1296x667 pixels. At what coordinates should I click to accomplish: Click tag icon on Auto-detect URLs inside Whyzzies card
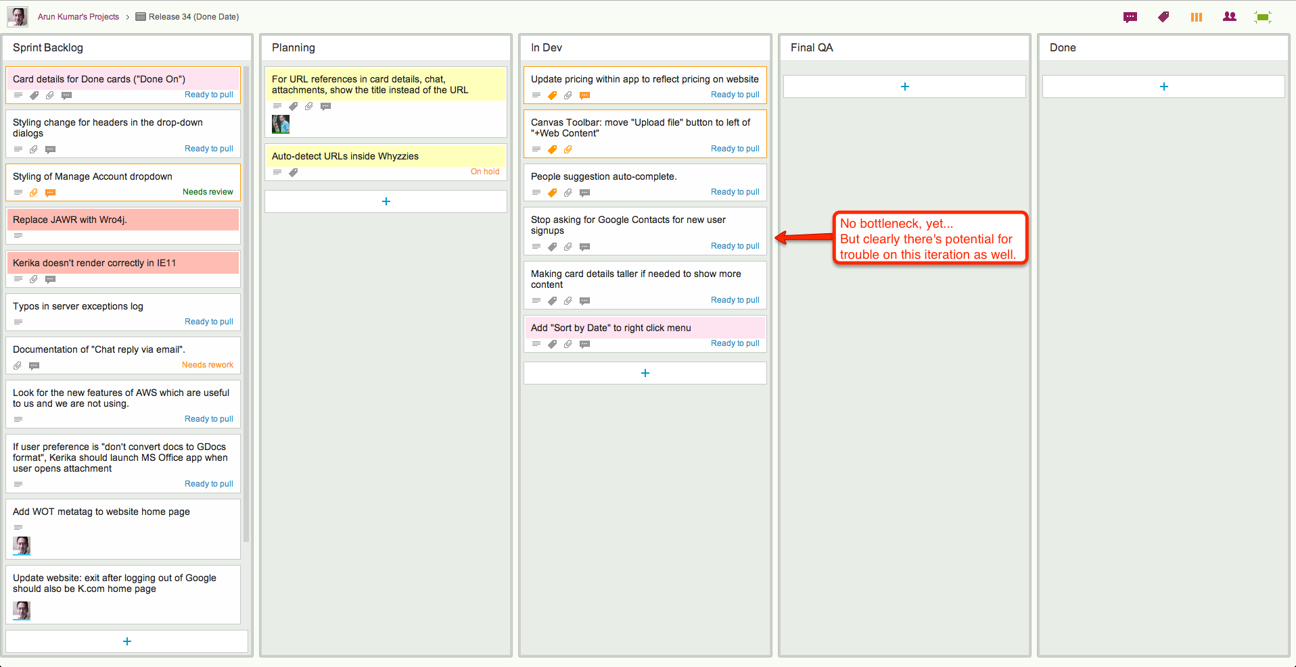tap(294, 172)
